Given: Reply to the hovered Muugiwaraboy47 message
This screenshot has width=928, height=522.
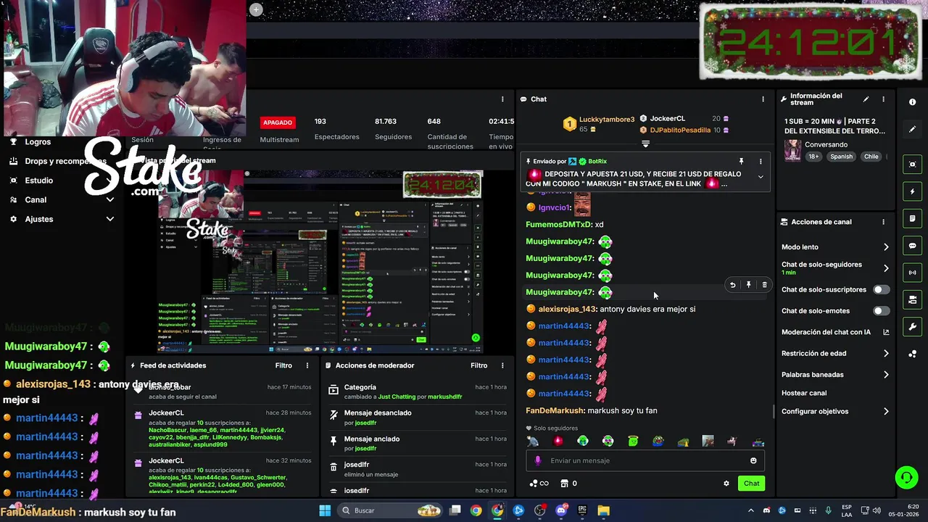Looking at the screenshot, I should [732, 285].
